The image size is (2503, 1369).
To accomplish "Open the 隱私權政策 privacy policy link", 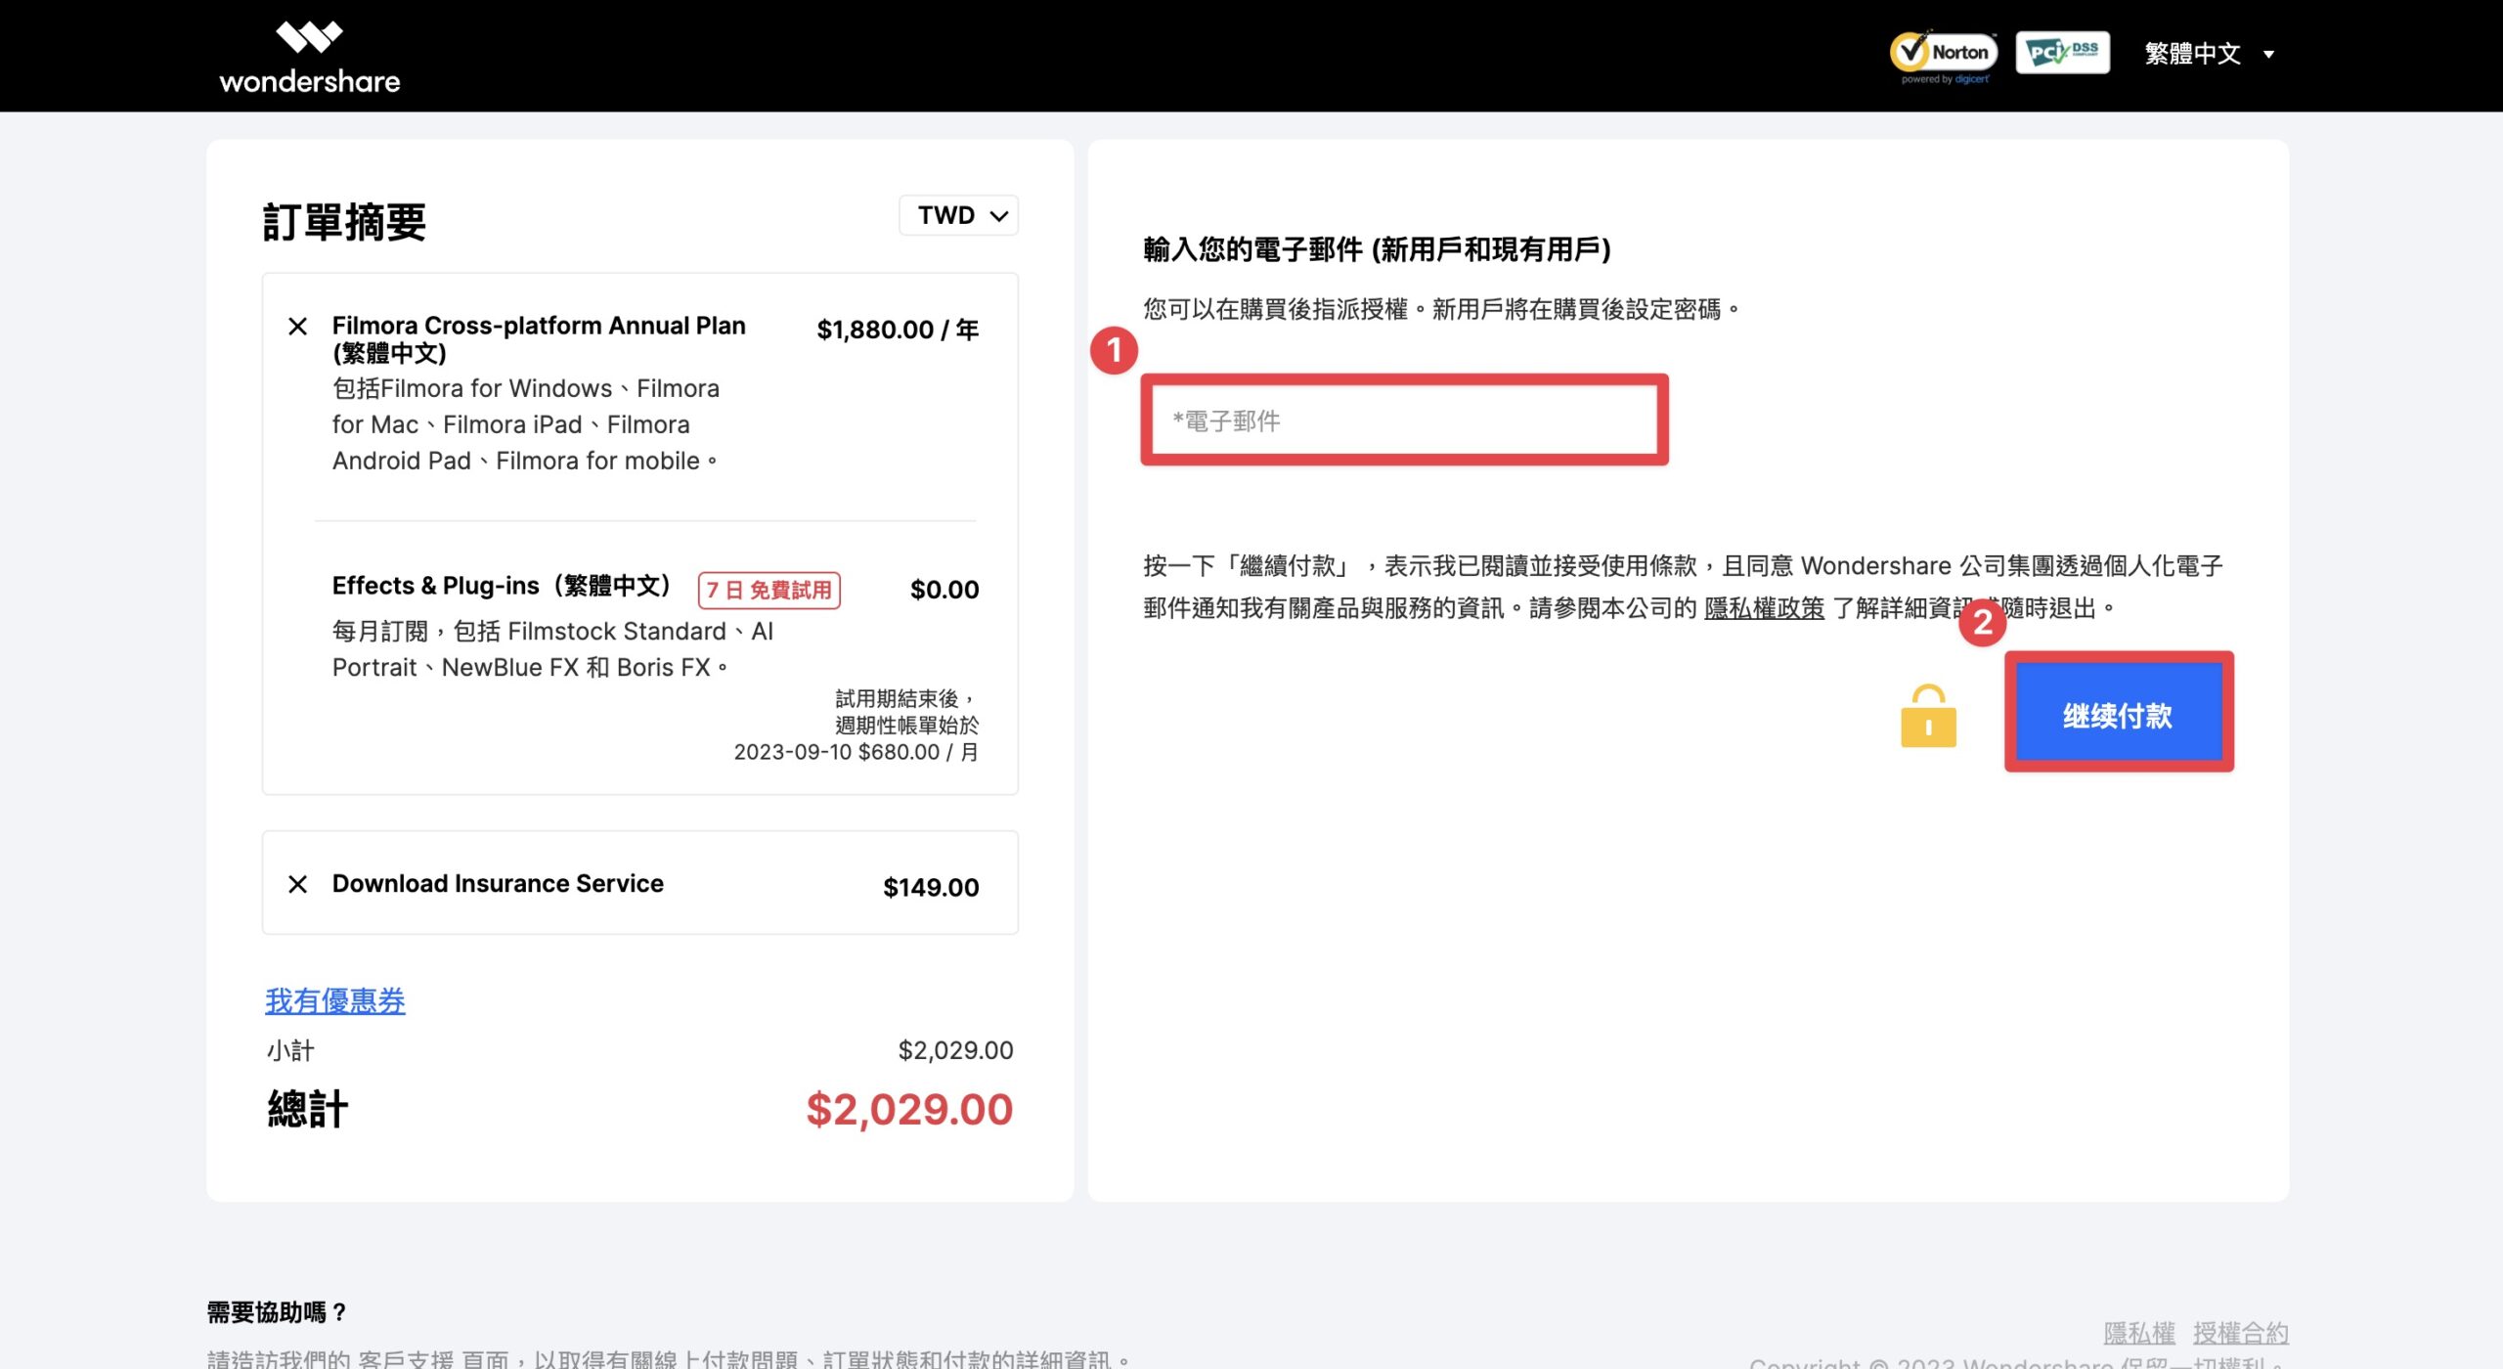I will [x=1764, y=607].
